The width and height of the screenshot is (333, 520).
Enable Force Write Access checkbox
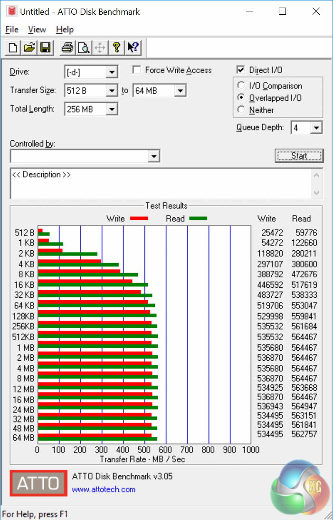tap(136, 69)
